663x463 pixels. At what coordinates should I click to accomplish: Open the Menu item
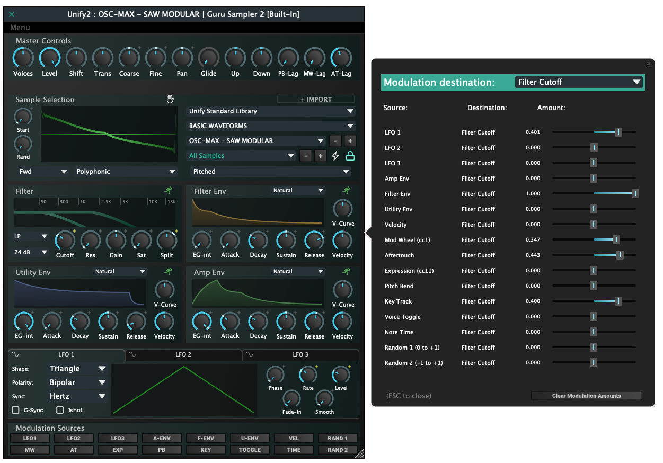(20, 28)
